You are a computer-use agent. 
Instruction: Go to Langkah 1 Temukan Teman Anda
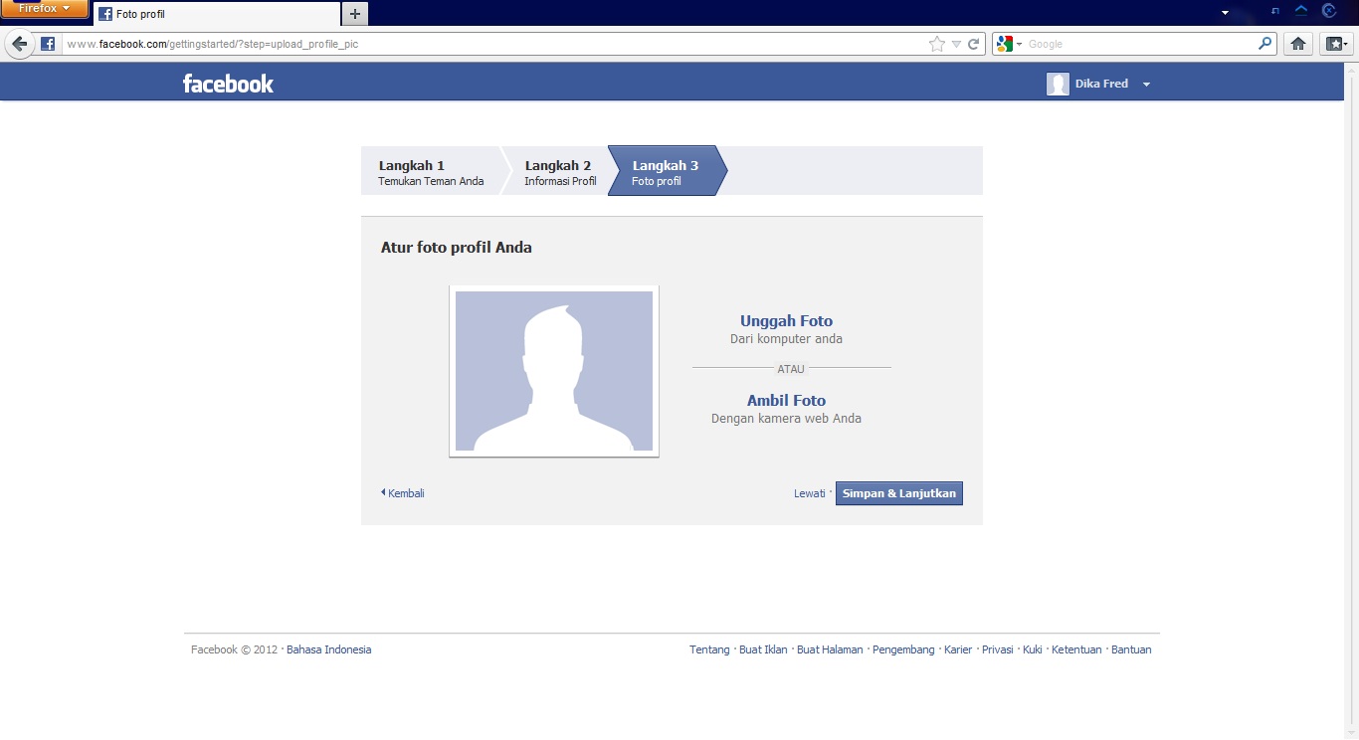(x=431, y=171)
